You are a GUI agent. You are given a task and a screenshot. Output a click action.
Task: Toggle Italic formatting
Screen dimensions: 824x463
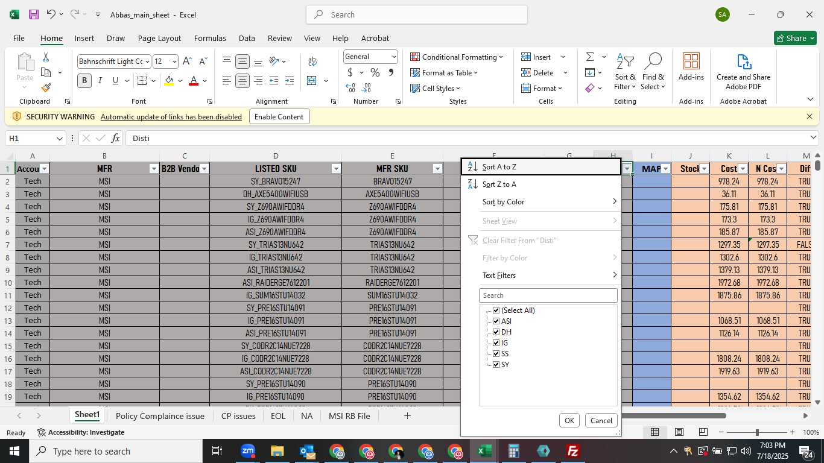[x=100, y=80]
